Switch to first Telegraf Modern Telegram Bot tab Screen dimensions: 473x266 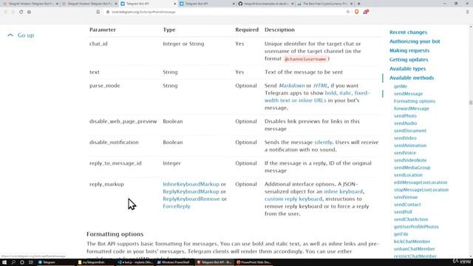coord(30,4)
